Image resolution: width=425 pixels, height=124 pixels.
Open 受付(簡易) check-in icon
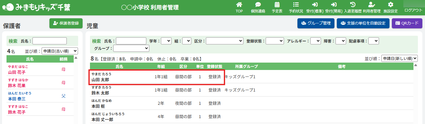tap(334, 5)
